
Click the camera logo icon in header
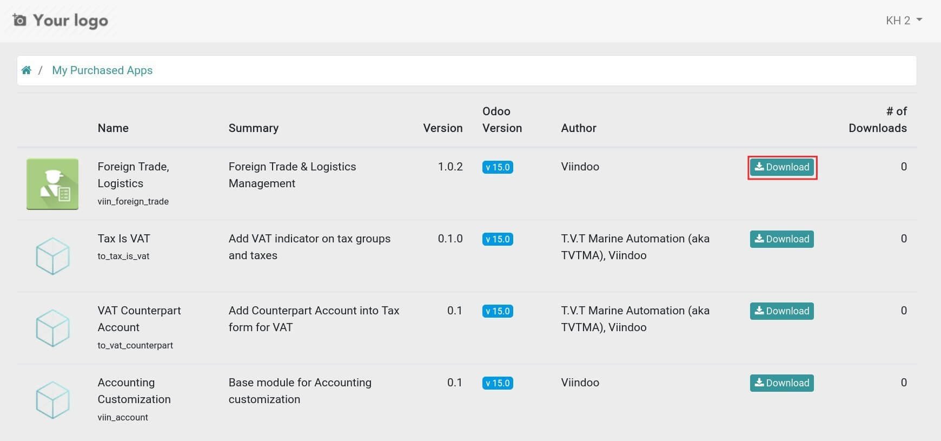[x=19, y=21]
